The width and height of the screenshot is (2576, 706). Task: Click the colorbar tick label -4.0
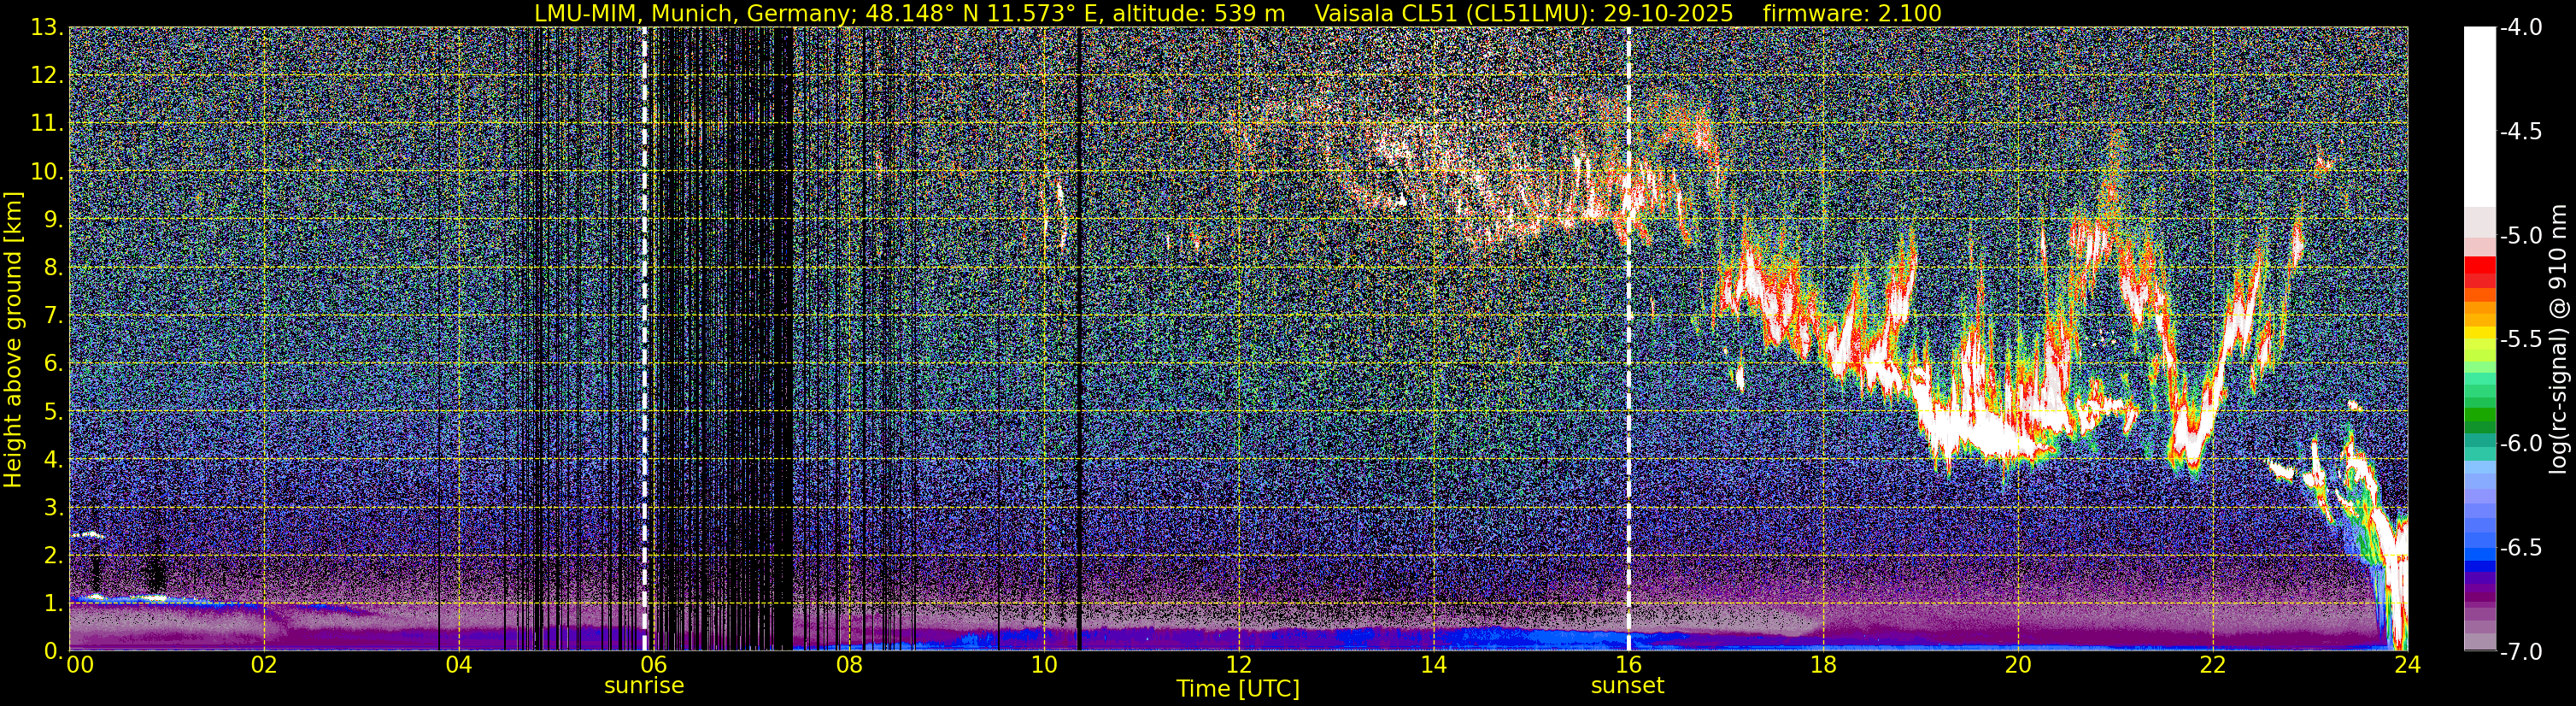(2520, 28)
